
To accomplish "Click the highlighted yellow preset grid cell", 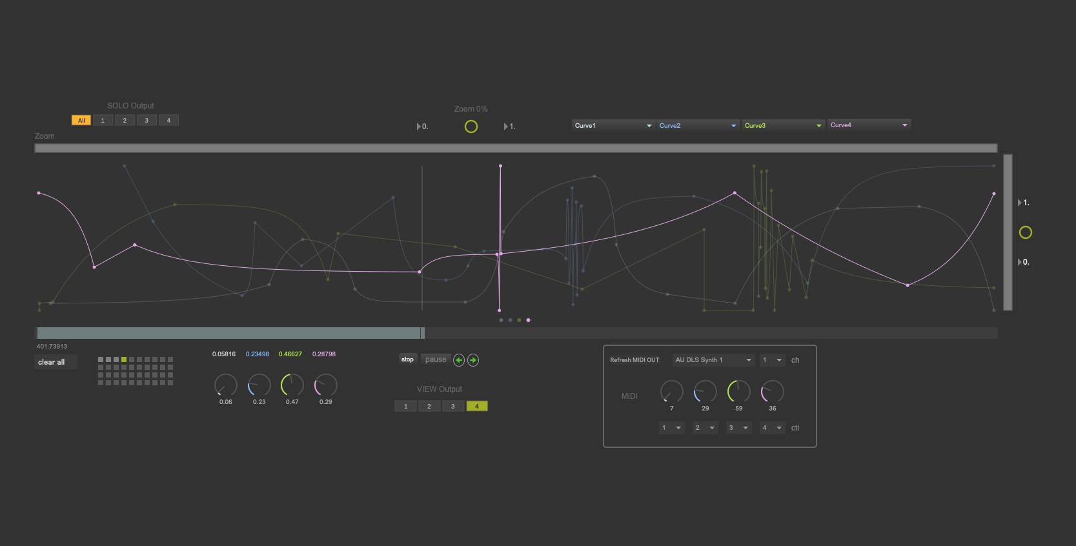I will point(124,359).
